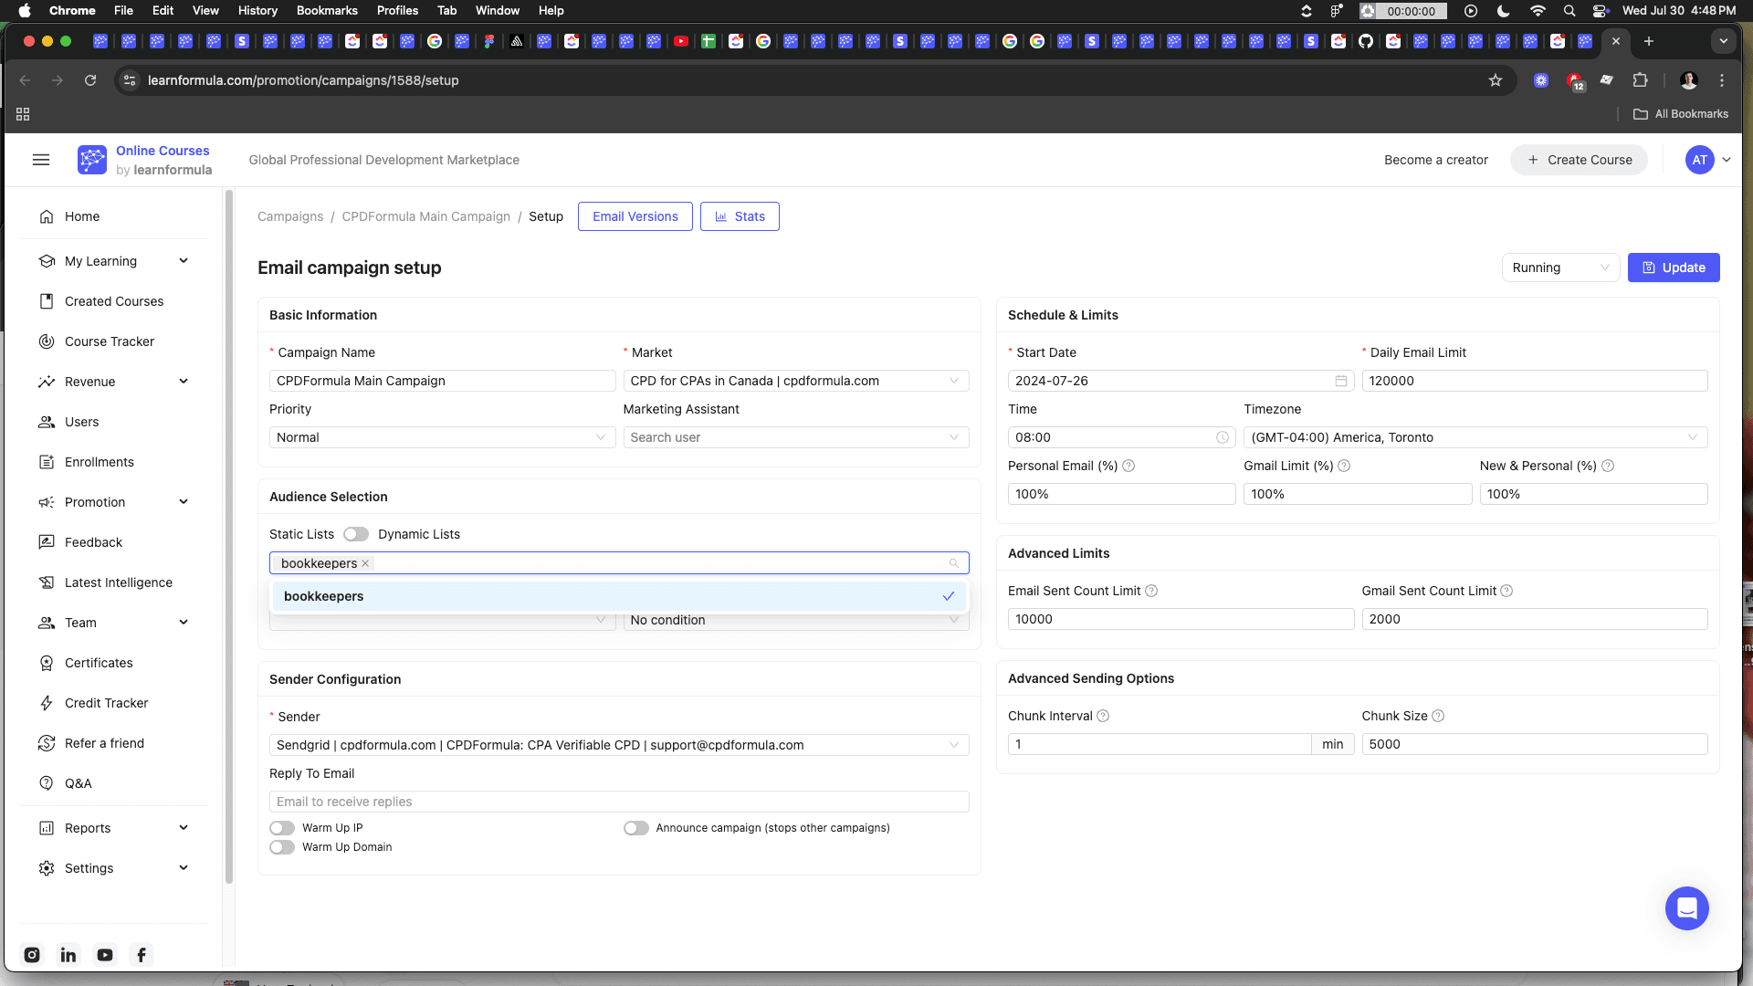Click the LinkedIn icon in sidebar footer
This screenshot has width=1753, height=986.
click(x=68, y=955)
